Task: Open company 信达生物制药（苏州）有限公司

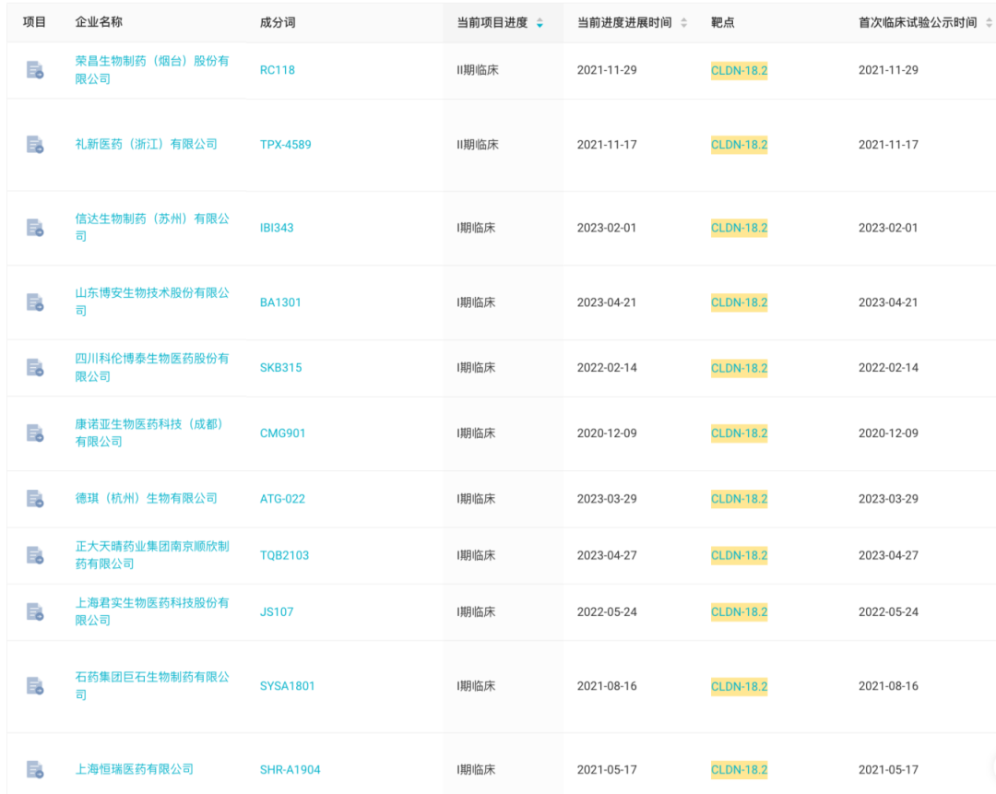Action: click(x=152, y=228)
